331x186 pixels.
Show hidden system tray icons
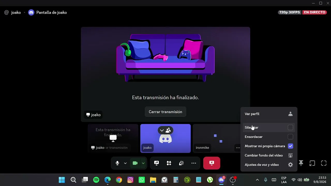(x=257, y=180)
